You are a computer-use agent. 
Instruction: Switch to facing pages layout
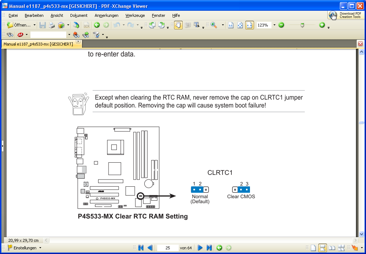click(332, 248)
